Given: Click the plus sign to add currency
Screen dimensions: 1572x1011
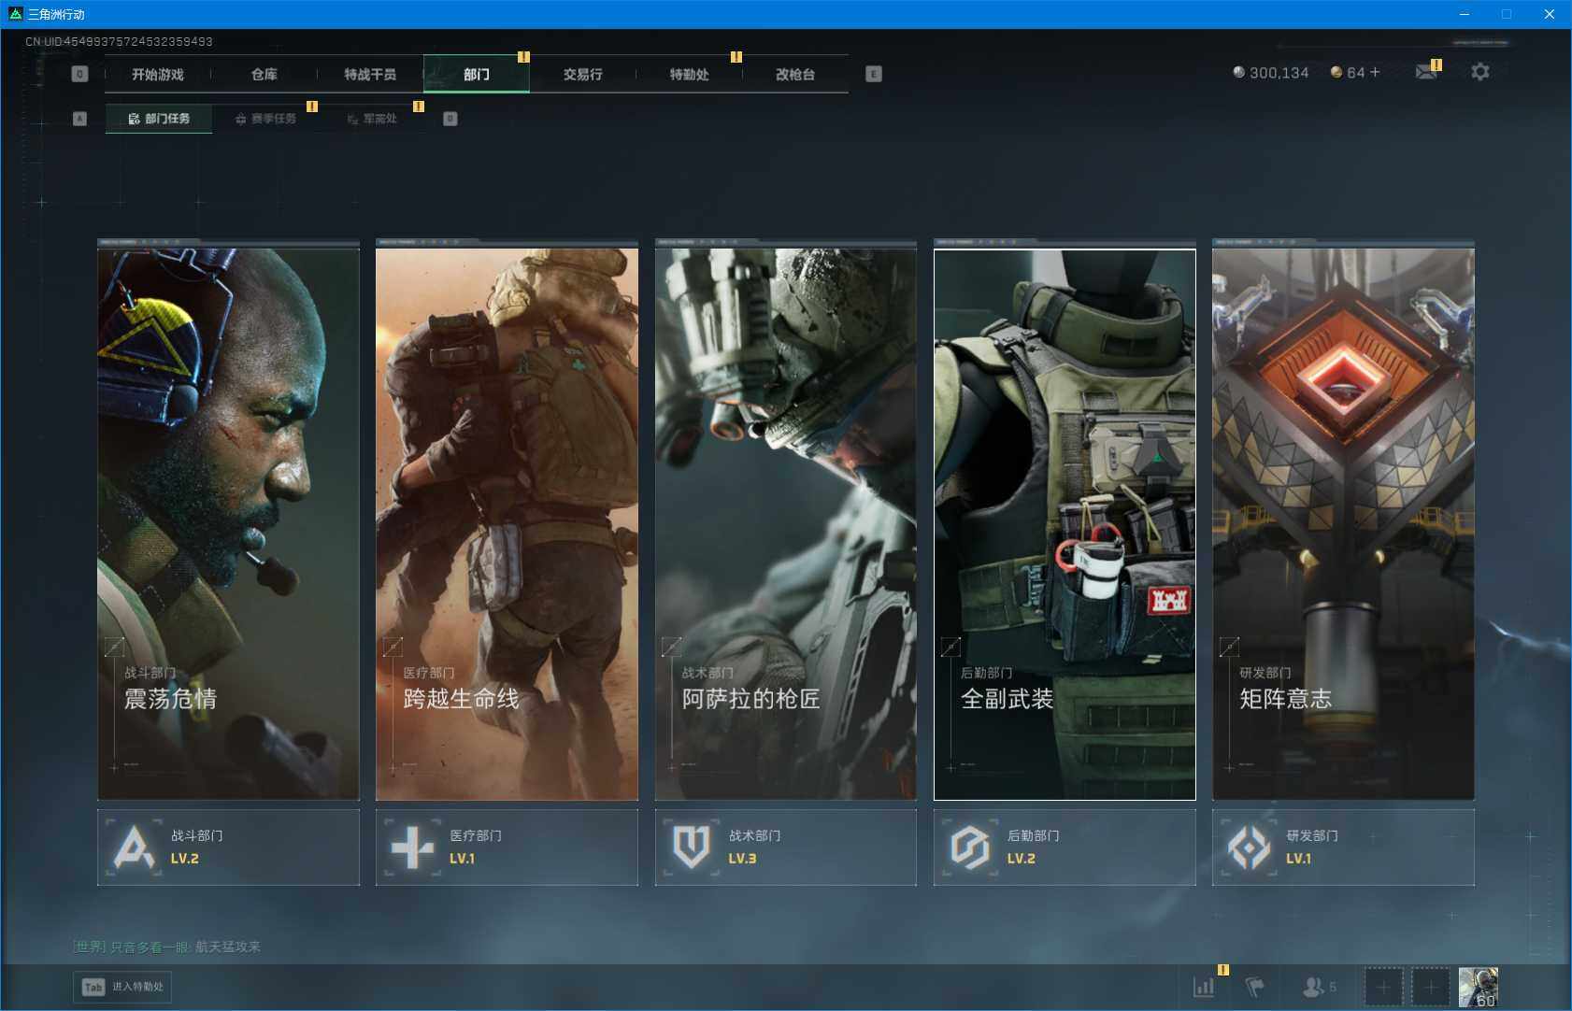Looking at the screenshot, I should [1374, 72].
